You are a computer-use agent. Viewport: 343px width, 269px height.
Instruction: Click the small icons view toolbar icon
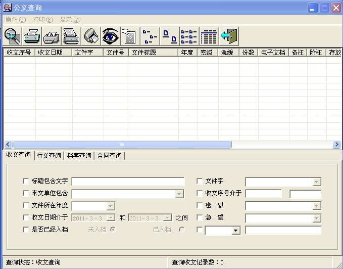click(x=169, y=36)
